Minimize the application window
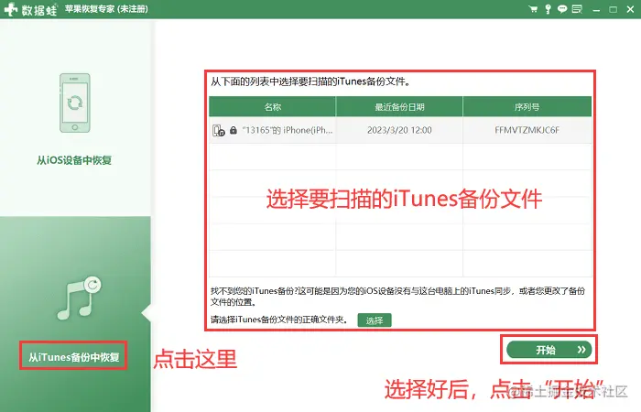The image size is (641, 412). coord(596,10)
